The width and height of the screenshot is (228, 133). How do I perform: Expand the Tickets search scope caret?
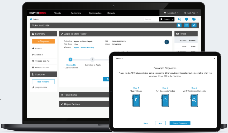point(173,19)
